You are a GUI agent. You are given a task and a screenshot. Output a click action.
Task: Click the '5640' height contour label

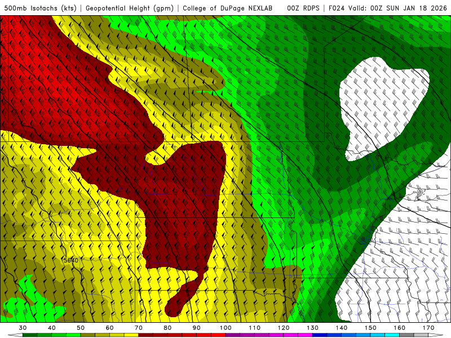click(71, 260)
